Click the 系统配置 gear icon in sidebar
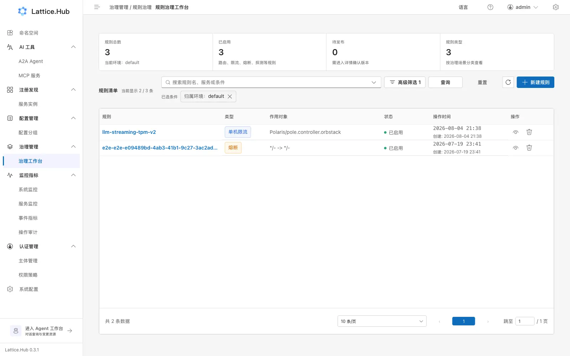The image size is (570, 356). pyautogui.click(x=10, y=289)
